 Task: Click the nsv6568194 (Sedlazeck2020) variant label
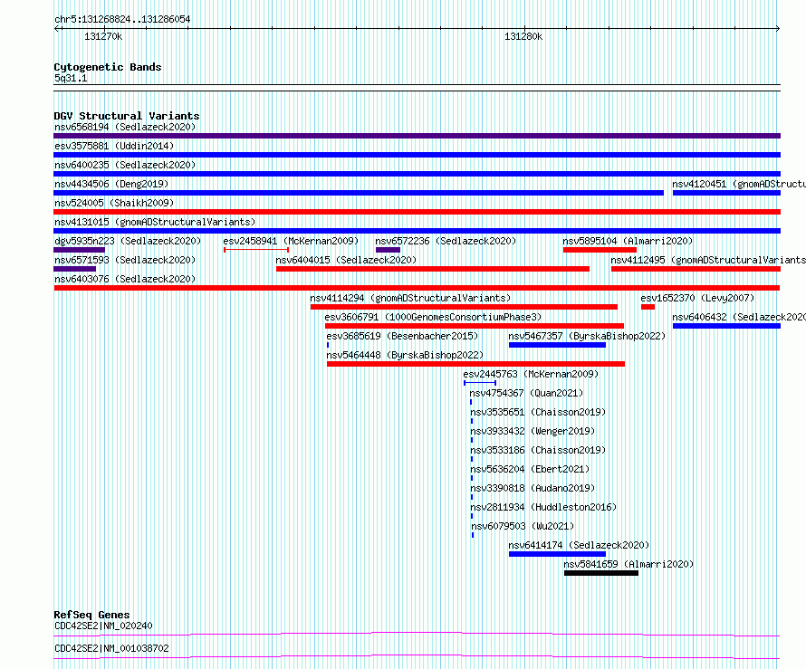125,127
